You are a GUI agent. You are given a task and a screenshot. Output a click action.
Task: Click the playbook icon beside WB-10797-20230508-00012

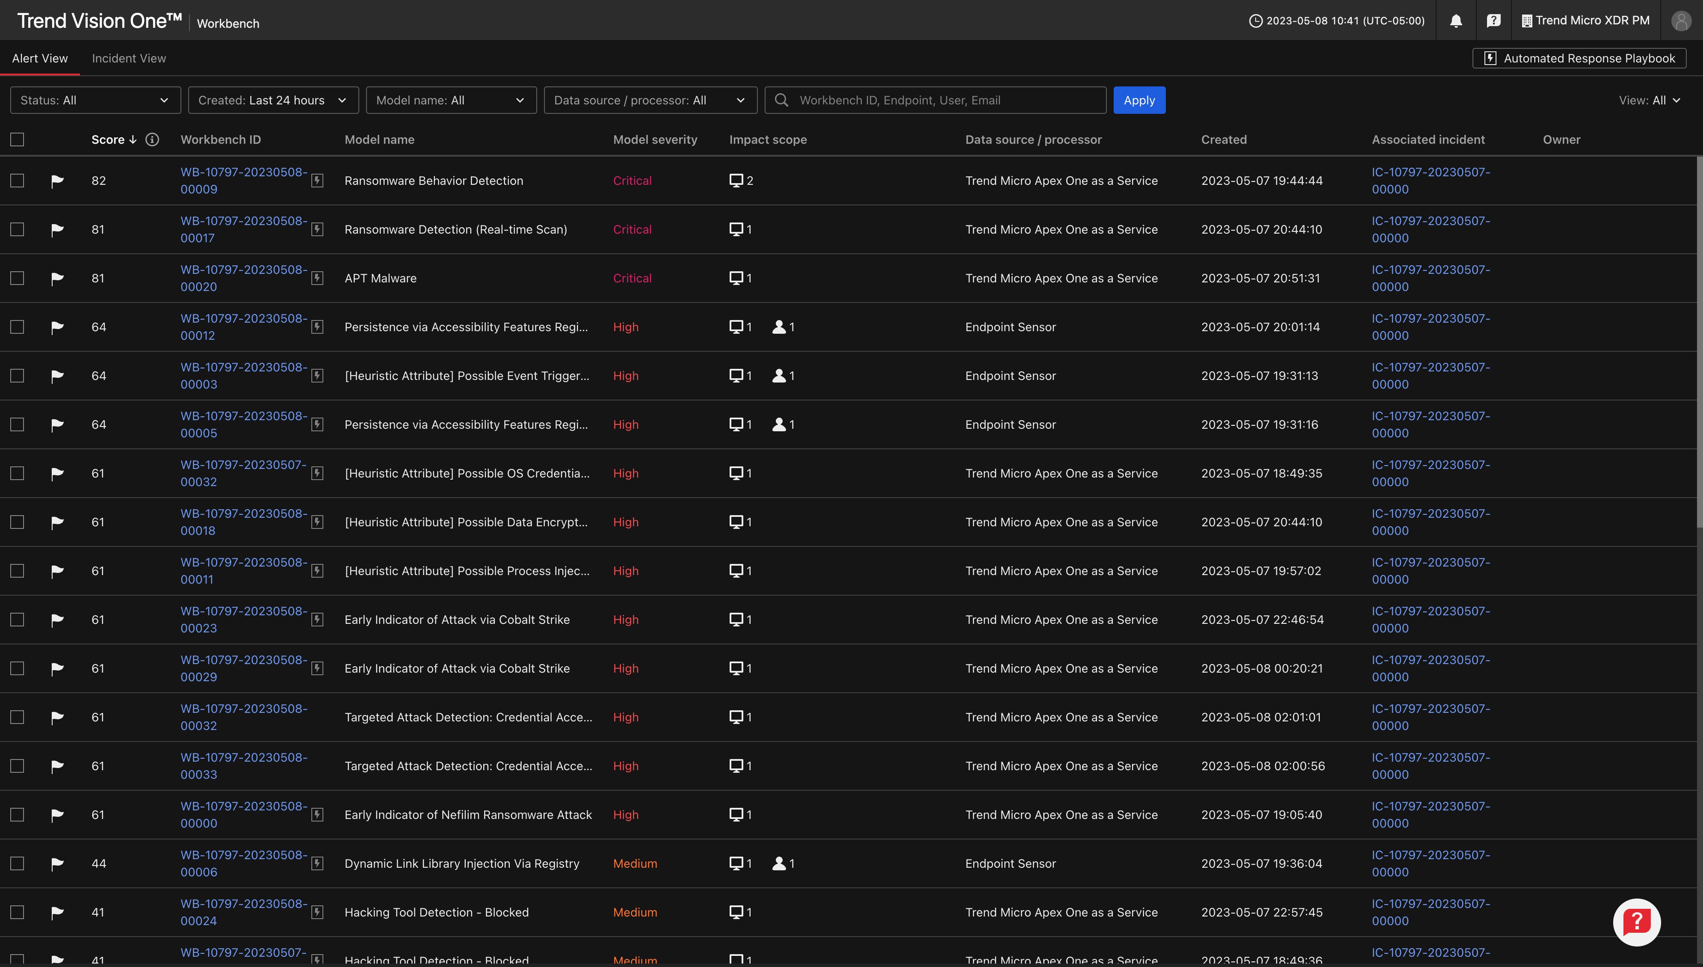317,327
